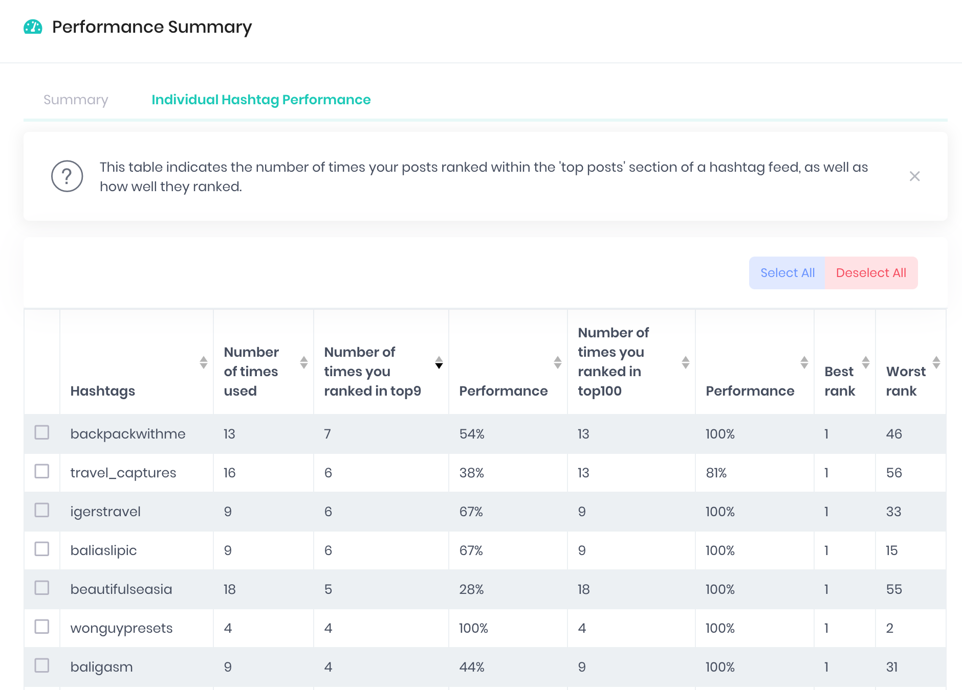Tick the wonguypresets checkbox
This screenshot has width=962, height=690.
point(42,627)
